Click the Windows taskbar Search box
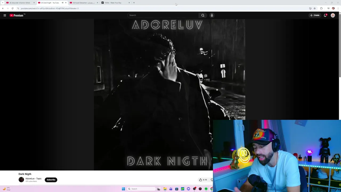Image resolution: width=341 pixels, height=192 pixels. pos(141,189)
